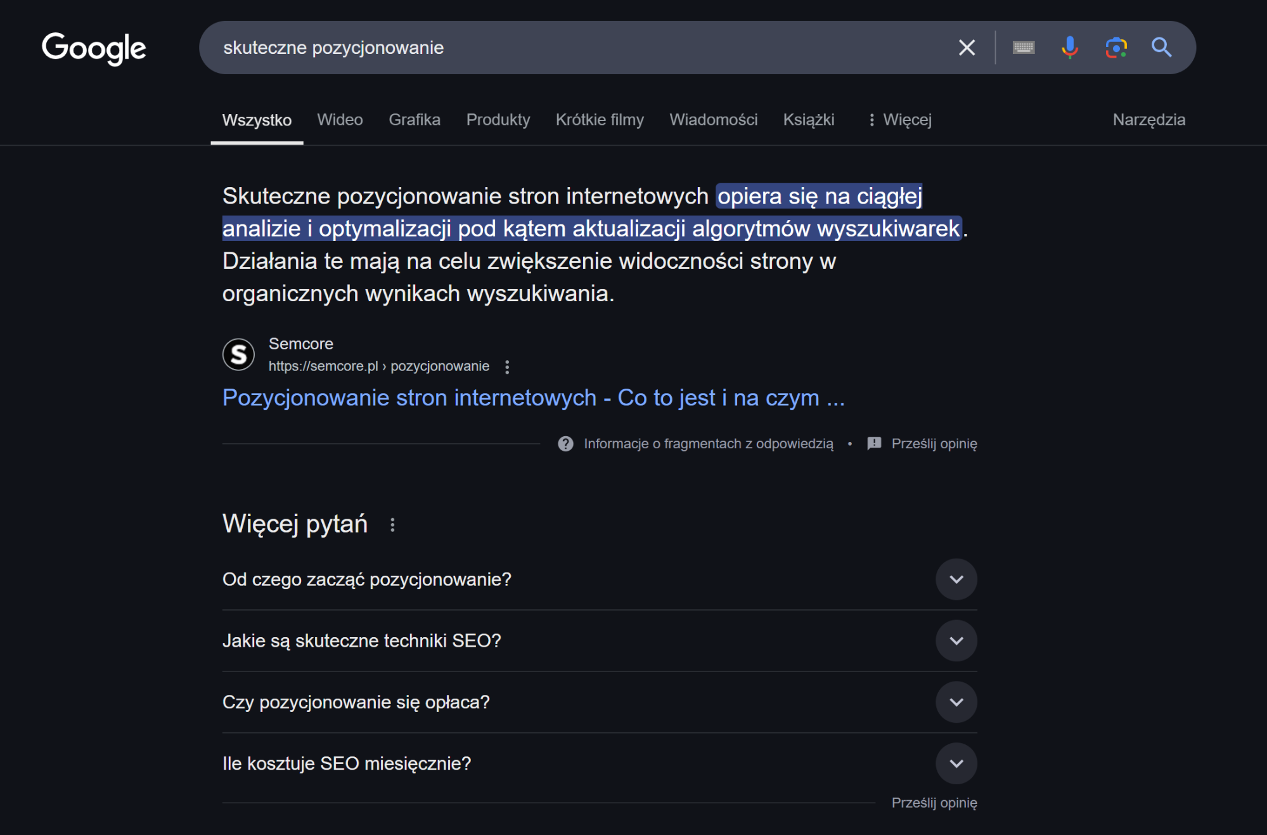The width and height of the screenshot is (1267, 835).
Task: Click the magnifying glass search button
Action: point(1161,48)
